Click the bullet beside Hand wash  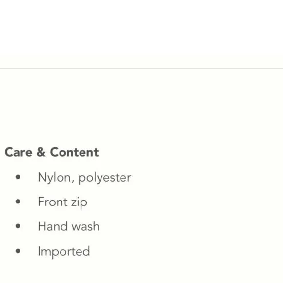pos(18,226)
